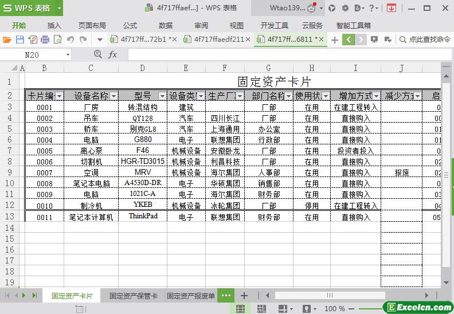Click the export to PDF icon
The height and width of the screenshot is (314, 454).
click(x=33, y=40)
